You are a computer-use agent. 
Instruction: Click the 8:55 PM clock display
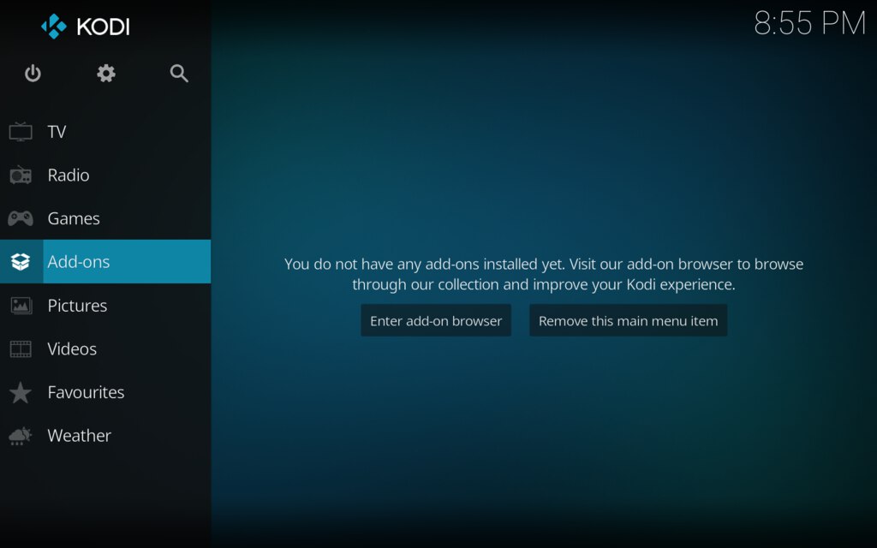[x=809, y=23]
